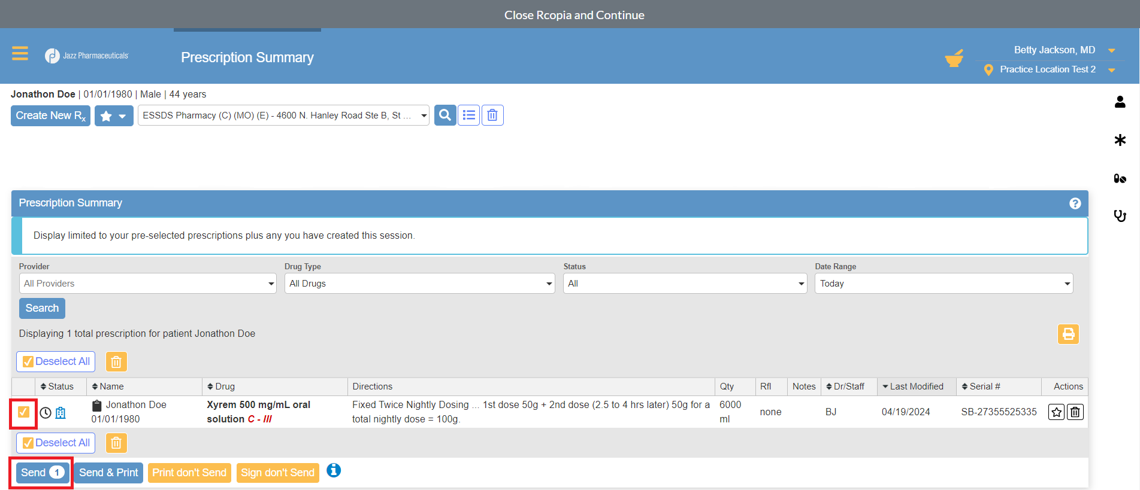Open the Date Range Today dropdown
The image size is (1140, 490).
pyautogui.click(x=944, y=284)
